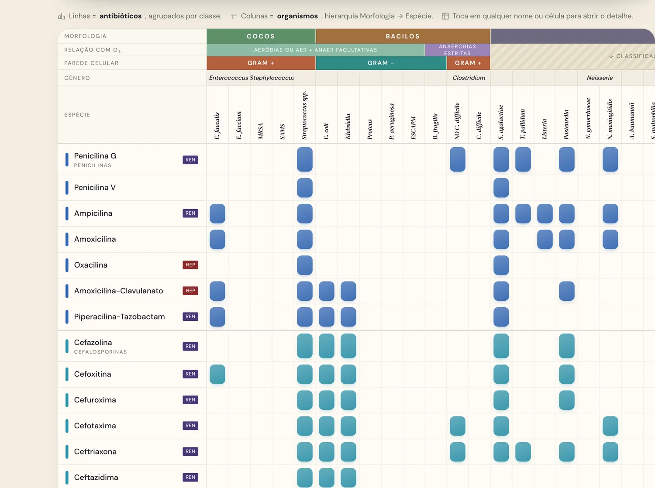Image resolution: width=655 pixels, height=488 pixels.
Task: Open Ceftriaxona × N. meningitidis cell
Action: [x=610, y=452]
